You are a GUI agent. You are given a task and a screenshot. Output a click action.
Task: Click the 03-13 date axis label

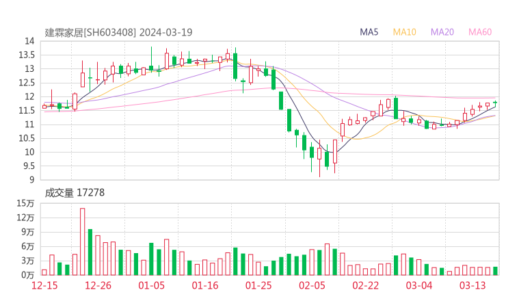[x=472, y=285]
